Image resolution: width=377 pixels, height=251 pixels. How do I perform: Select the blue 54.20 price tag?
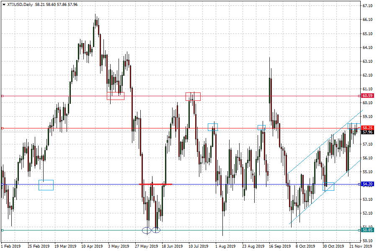tap(367, 184)
